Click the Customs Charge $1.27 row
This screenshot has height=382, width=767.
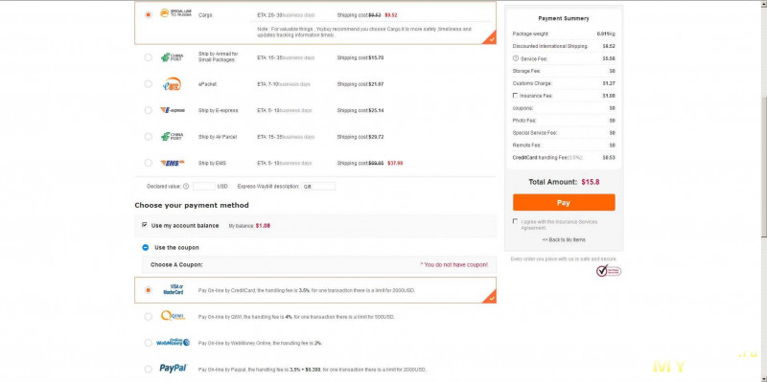coord(564,83)
